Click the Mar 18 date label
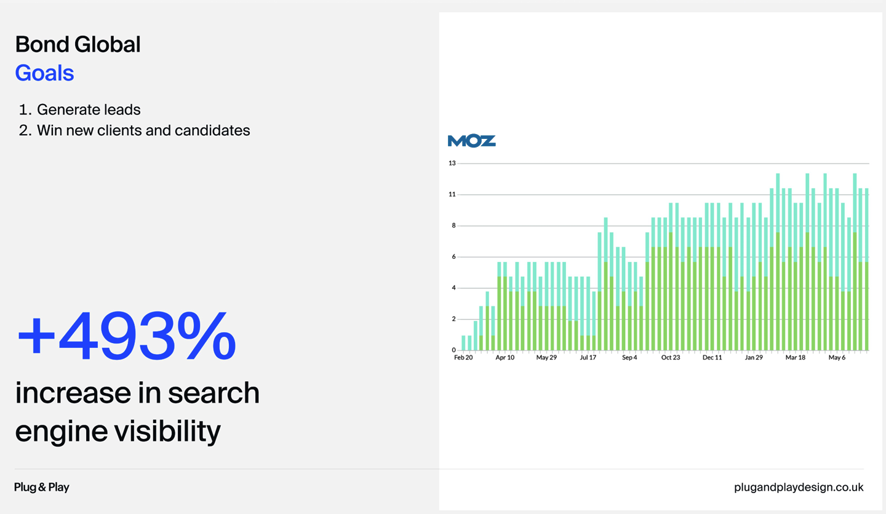 795,357
